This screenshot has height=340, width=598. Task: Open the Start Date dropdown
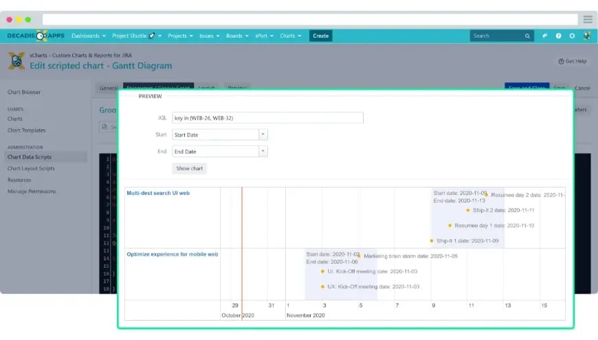(x=220, y=135)
